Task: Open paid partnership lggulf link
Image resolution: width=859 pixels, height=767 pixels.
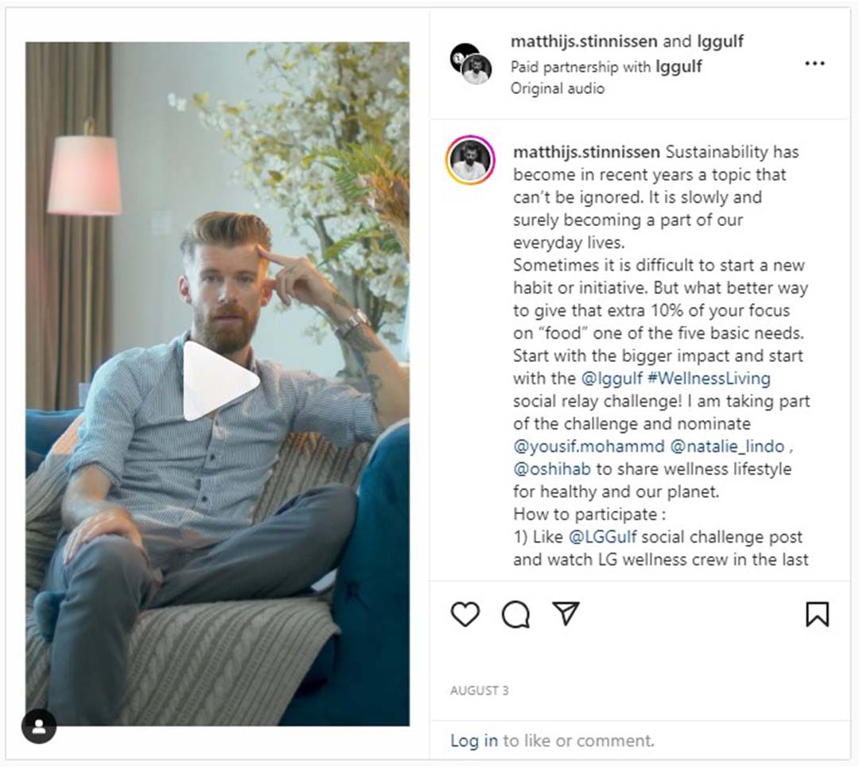Action: pyautogui.click(x=678, y=66)
